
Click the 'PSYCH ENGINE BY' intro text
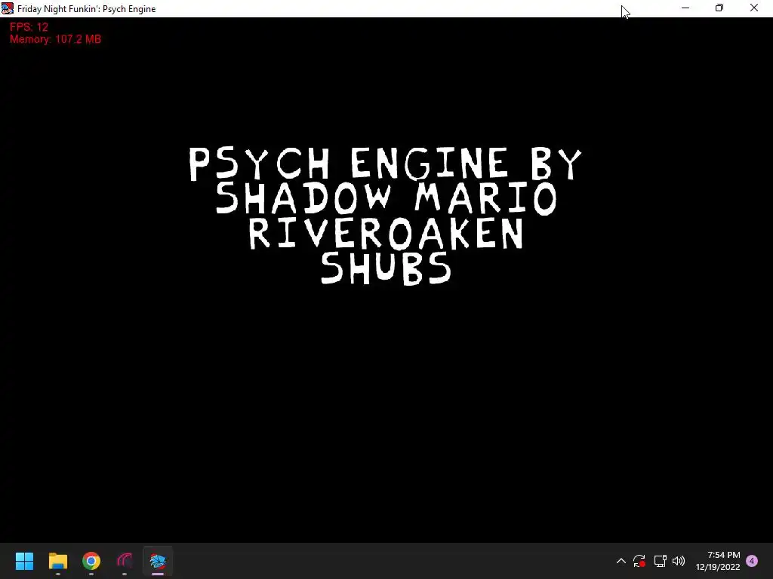pyautogui.click(x=386, y=164)
